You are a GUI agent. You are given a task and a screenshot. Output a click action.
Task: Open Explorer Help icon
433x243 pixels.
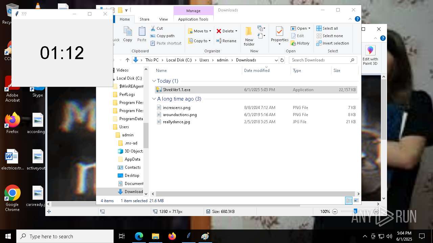click(358, 19)
